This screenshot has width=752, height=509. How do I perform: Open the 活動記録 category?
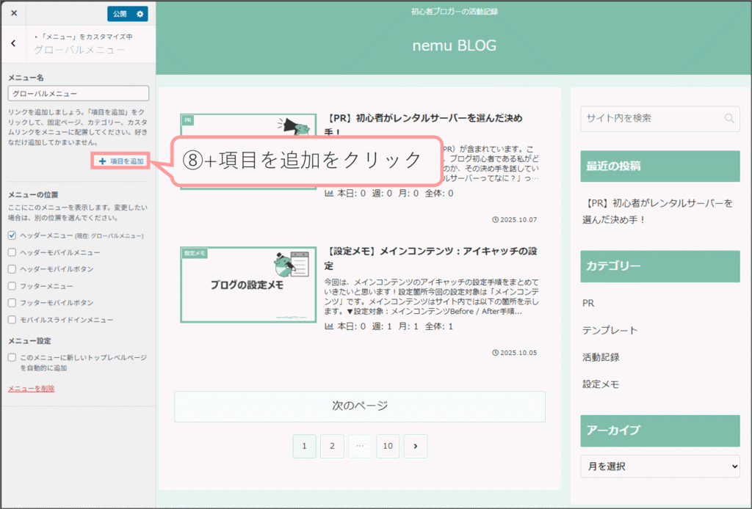click(601, 357)
